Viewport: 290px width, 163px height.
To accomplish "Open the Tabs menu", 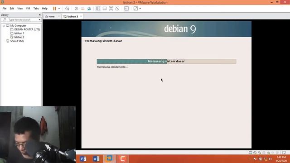I will click(36, 9).
